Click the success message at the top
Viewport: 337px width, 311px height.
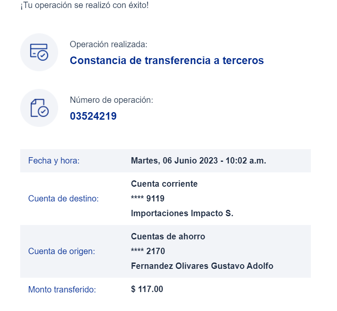click(84, 7)
